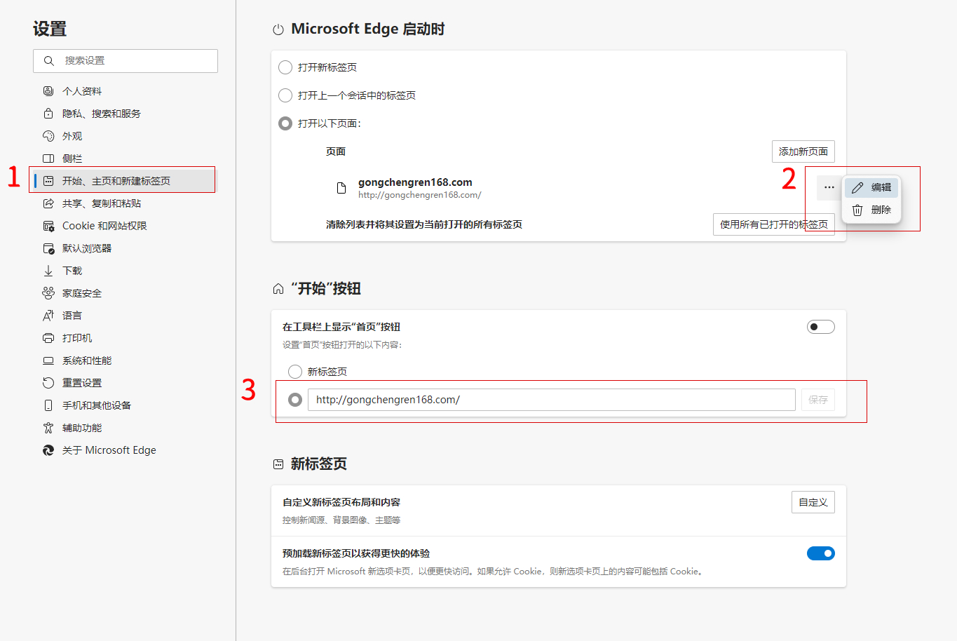Click the 个人资料 profile icon in sidebar

48,91
